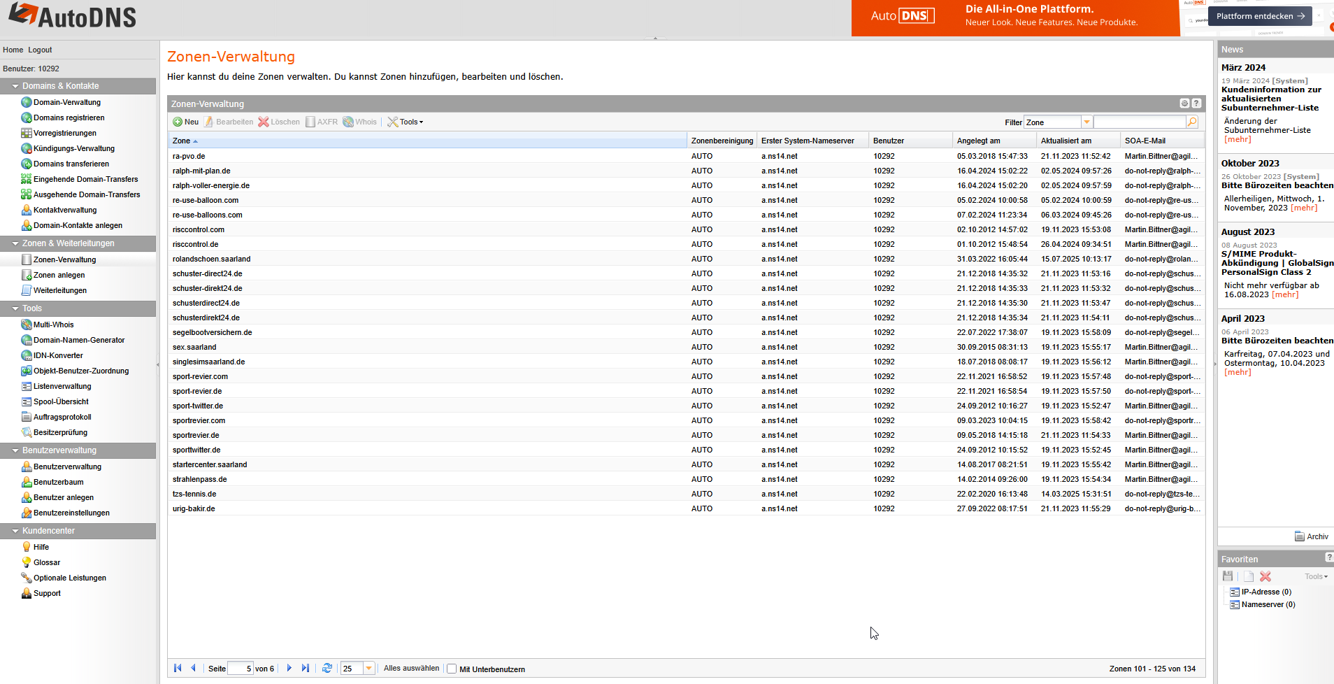Click the Favoriten save disk icon

click(x=1228, y=576)
